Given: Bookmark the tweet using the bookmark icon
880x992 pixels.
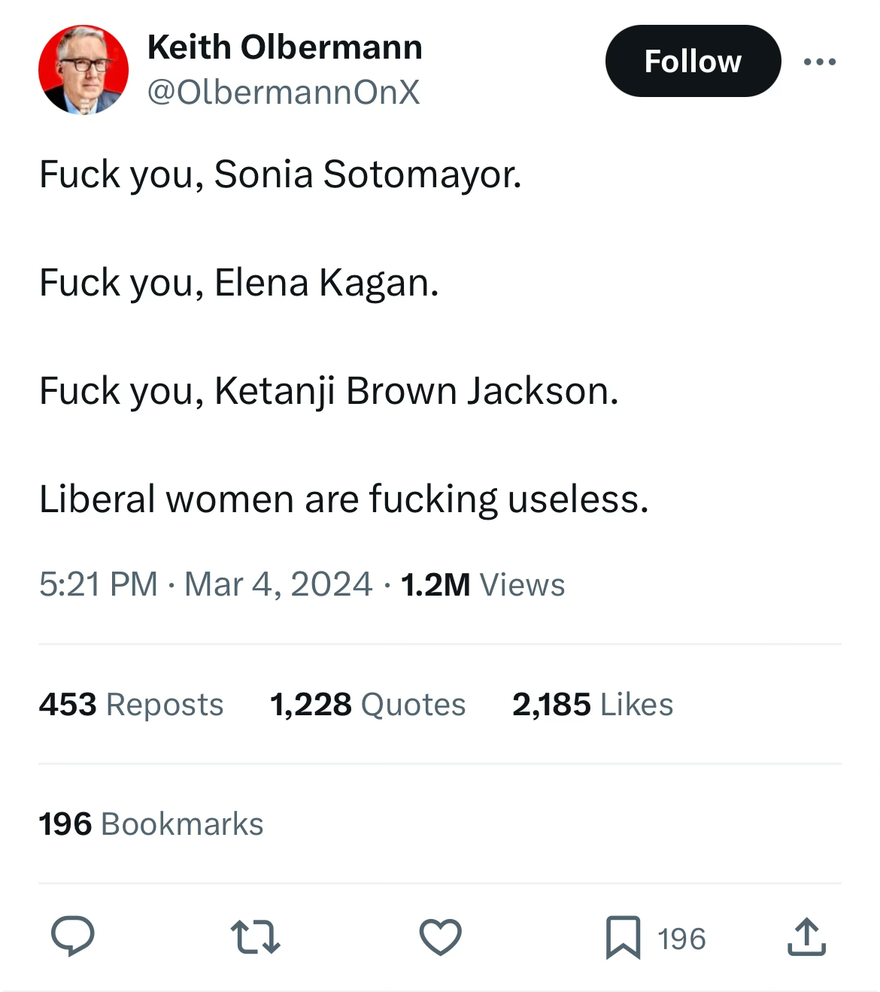Looking at the screenshot, I should pos(623,937).
